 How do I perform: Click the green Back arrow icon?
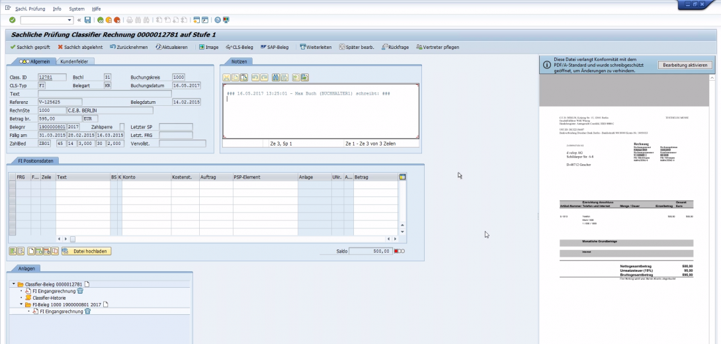(101, 21)
